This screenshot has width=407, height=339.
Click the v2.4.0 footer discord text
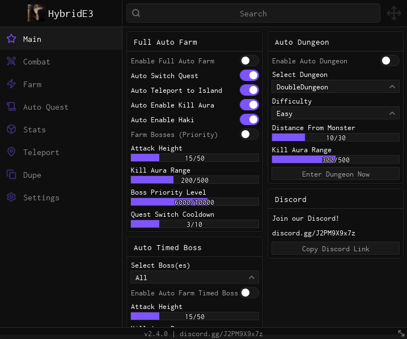point(203,333)
